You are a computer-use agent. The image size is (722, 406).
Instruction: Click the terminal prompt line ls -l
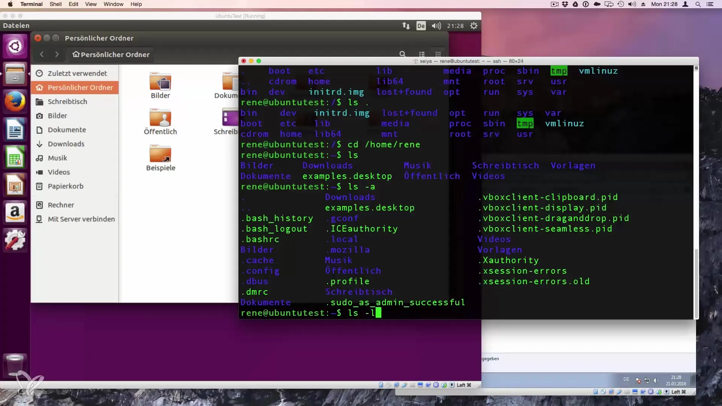point(311,313)
